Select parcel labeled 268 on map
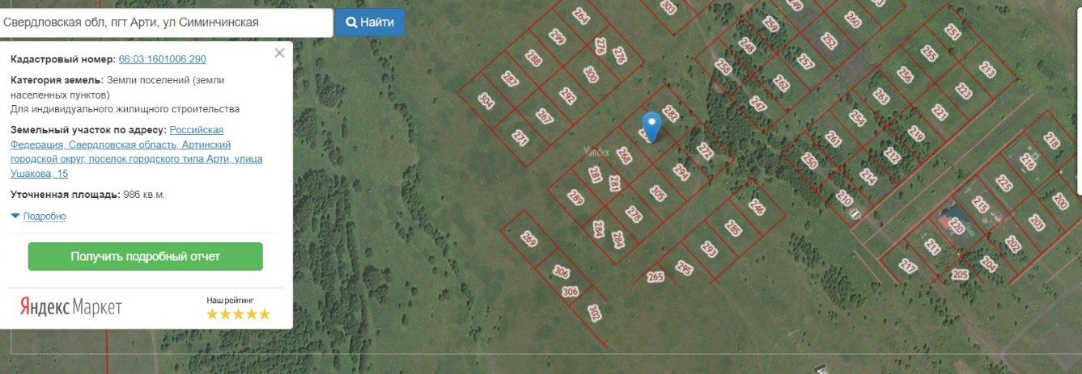The height and width of the screenshot is (374, 1082). pyautogui.click(x=623, y=155)
